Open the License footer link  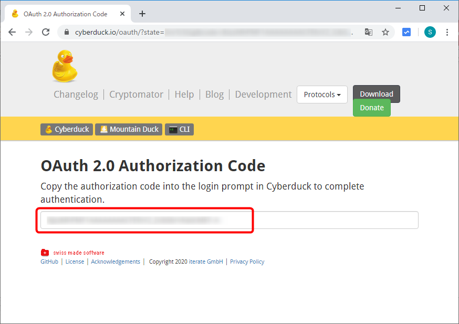(x=75, y=262)
